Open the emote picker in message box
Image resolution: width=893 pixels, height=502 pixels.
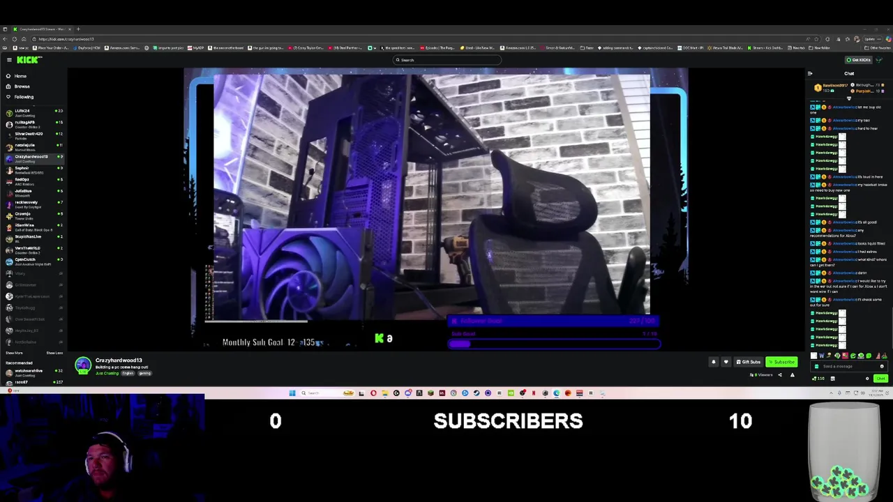[882, 366]
